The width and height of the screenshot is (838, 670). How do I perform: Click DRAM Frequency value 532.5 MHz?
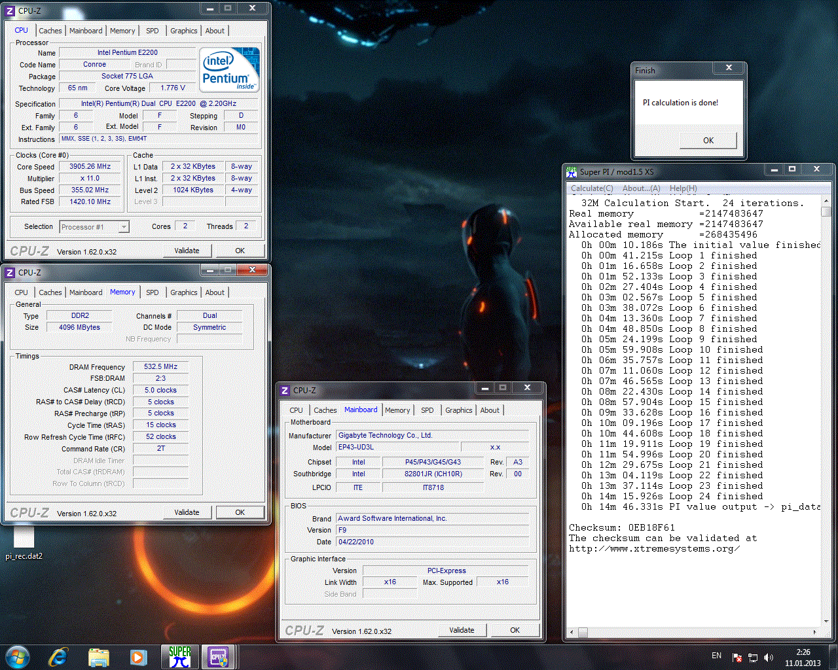pos(161,367)
